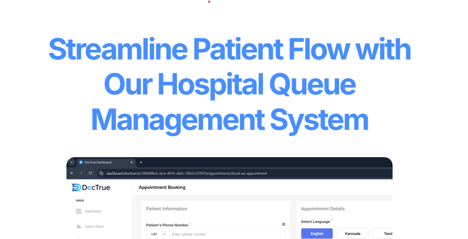Click the clipboard icon beside the phone field
This screenshot has width=468, height=239.
(x=284, y=224)
